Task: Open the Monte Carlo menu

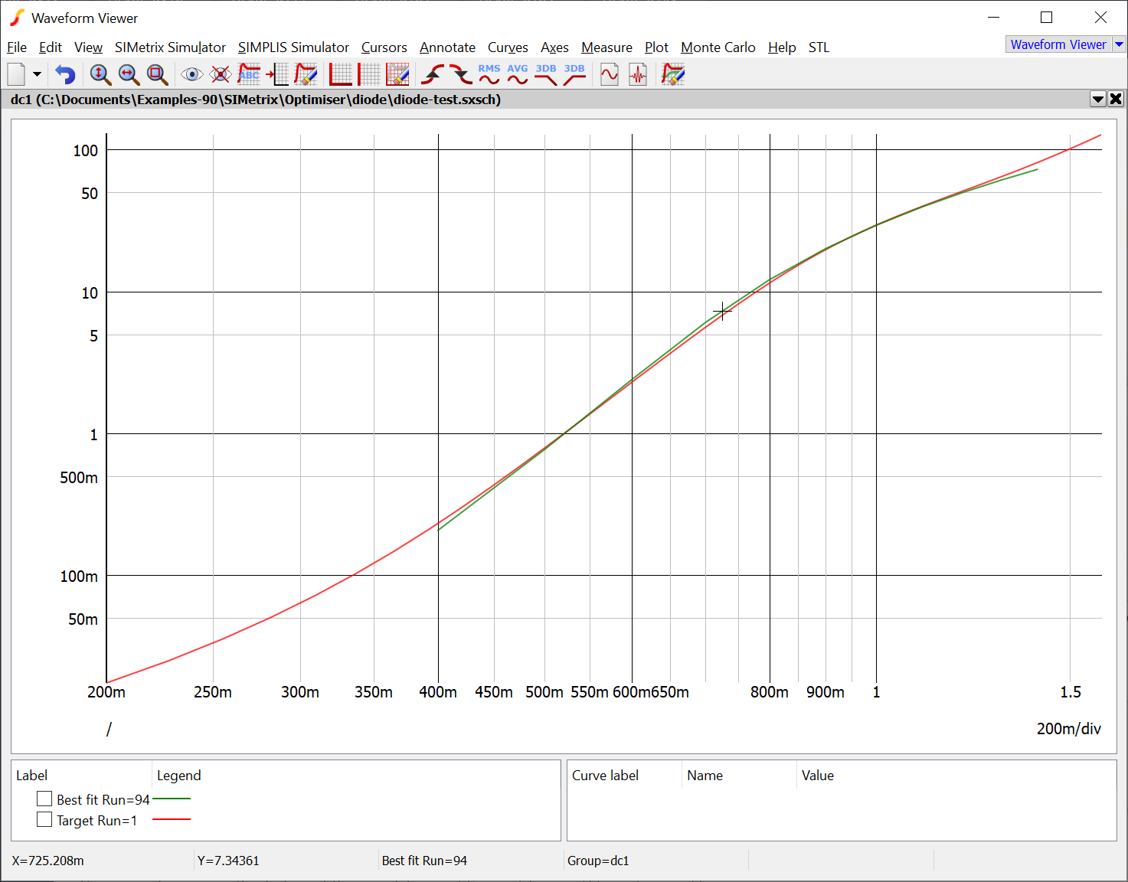Action: pos(718,47)
